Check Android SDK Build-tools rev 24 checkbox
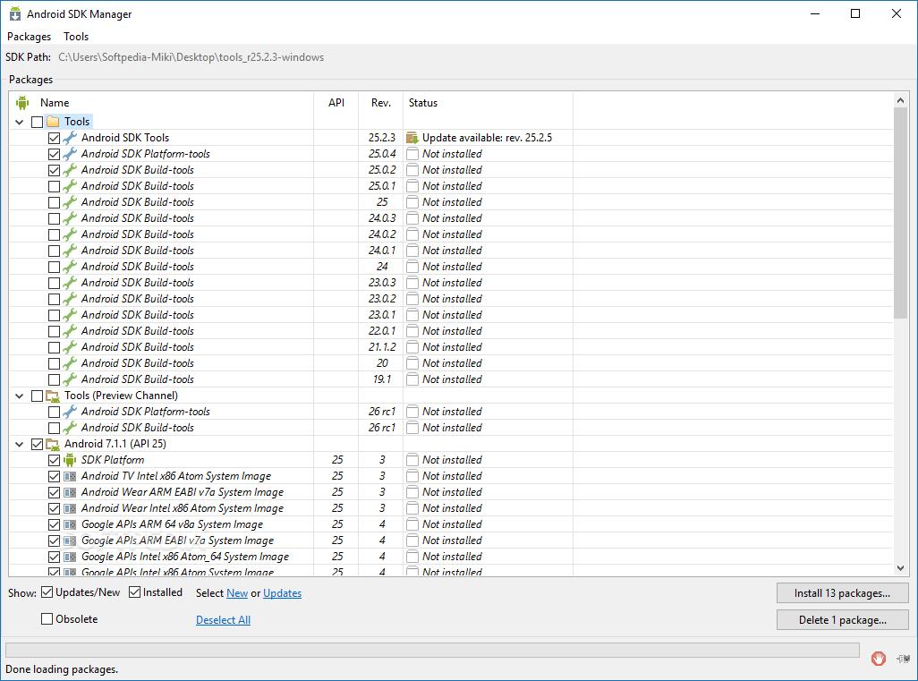 pos(54,267)
